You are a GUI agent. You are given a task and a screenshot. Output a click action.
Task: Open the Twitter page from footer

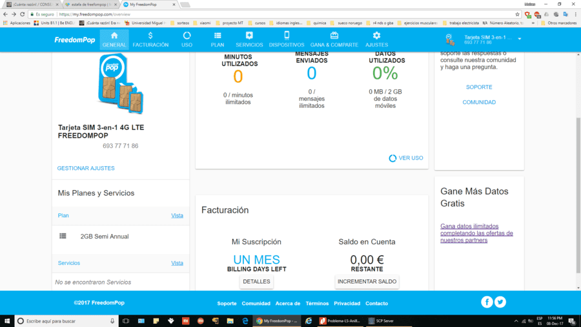click(500, 302)
